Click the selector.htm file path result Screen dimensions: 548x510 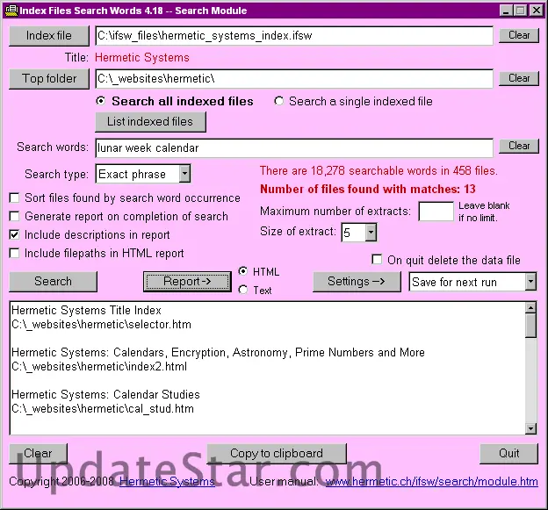(x=101, y=325)
